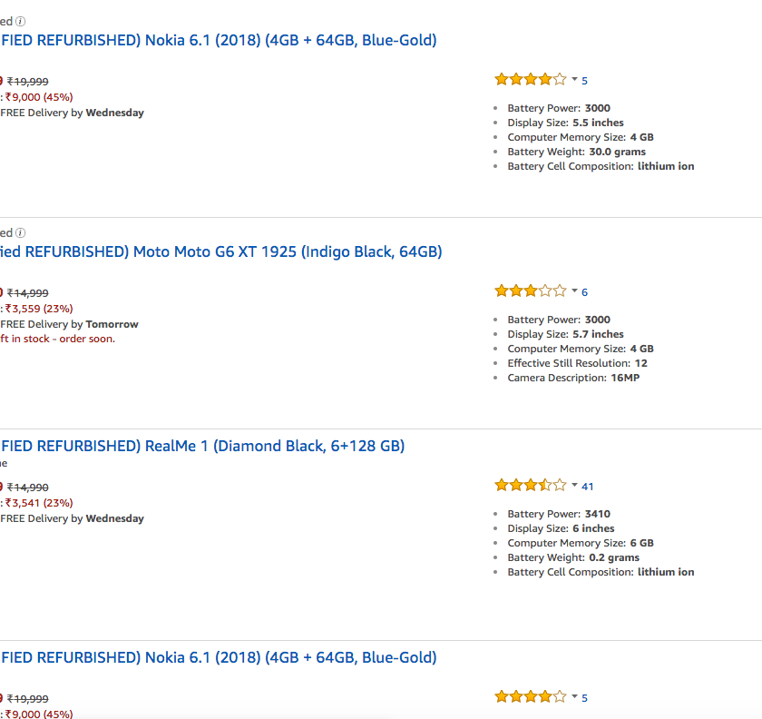Screen dimensions: 762x719
Task: Click the three-star rating for Moto G6
Action: point(530,291)
